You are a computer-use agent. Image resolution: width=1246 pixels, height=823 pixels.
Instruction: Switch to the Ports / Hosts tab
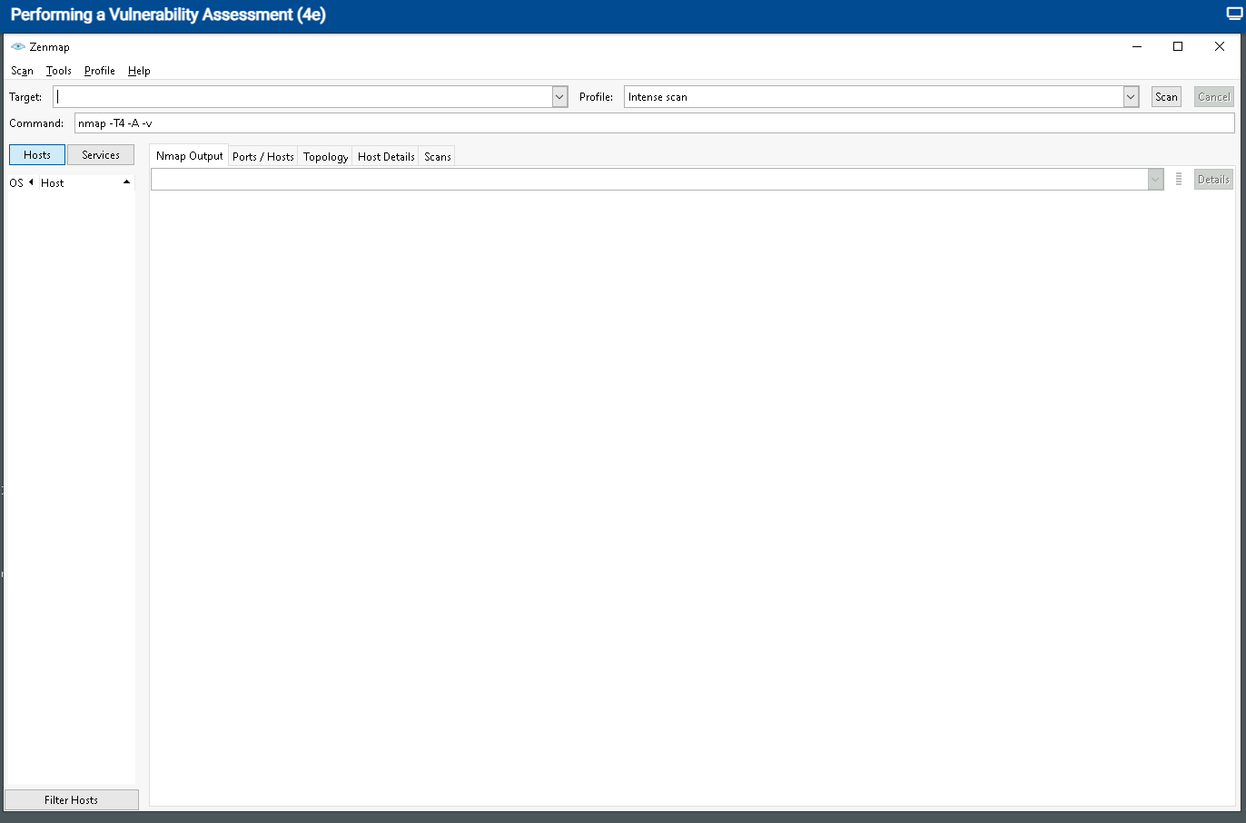[x=263, y=157]
